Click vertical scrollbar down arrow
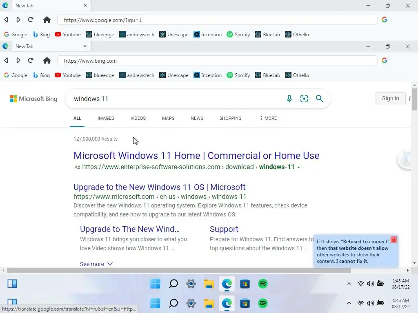Image resolution: width=418 pixels, height=313 pixels. (x=414, y=263)
